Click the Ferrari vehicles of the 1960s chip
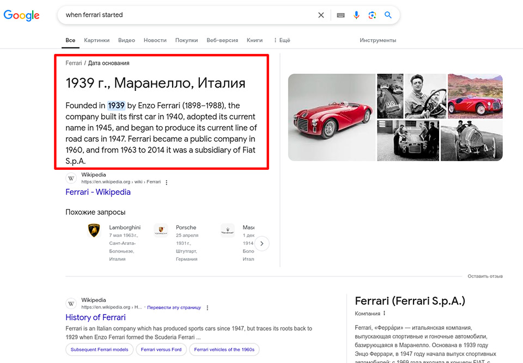The height and width of the screenshot is (363, 523). (224, 349)
